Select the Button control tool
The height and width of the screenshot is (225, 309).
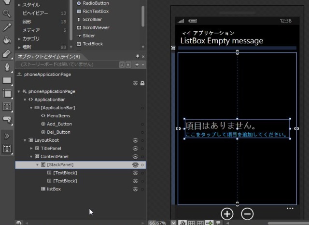7,119
